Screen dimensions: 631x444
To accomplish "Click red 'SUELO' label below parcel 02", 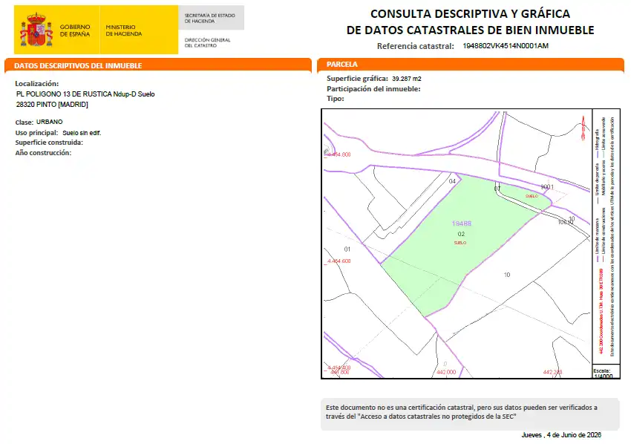I will tap(460, 243).
